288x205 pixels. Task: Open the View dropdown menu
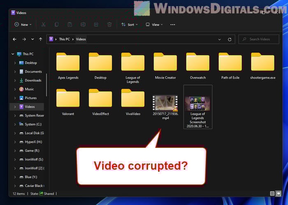pyautogui.click(x=154, y=25)
